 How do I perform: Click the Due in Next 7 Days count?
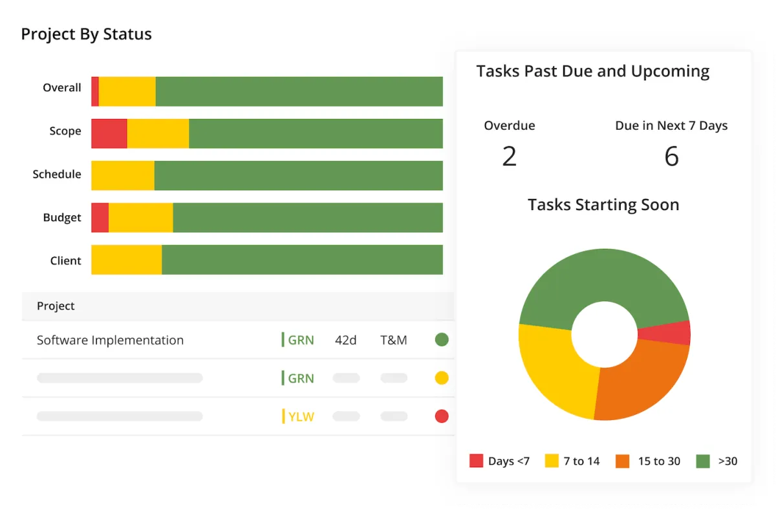(671, 156)
